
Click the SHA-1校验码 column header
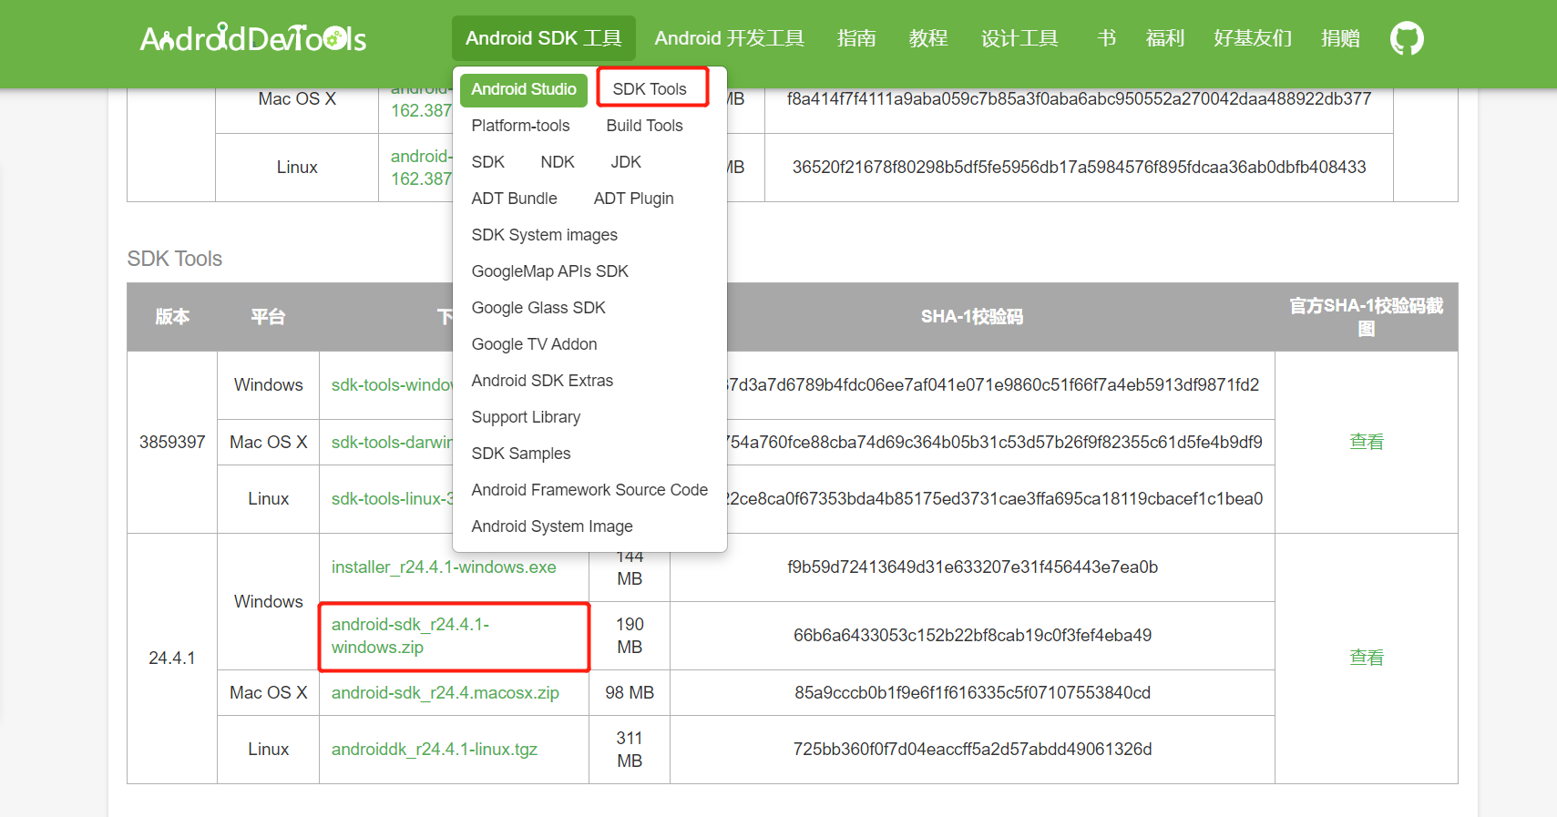[x=972, y=317]
